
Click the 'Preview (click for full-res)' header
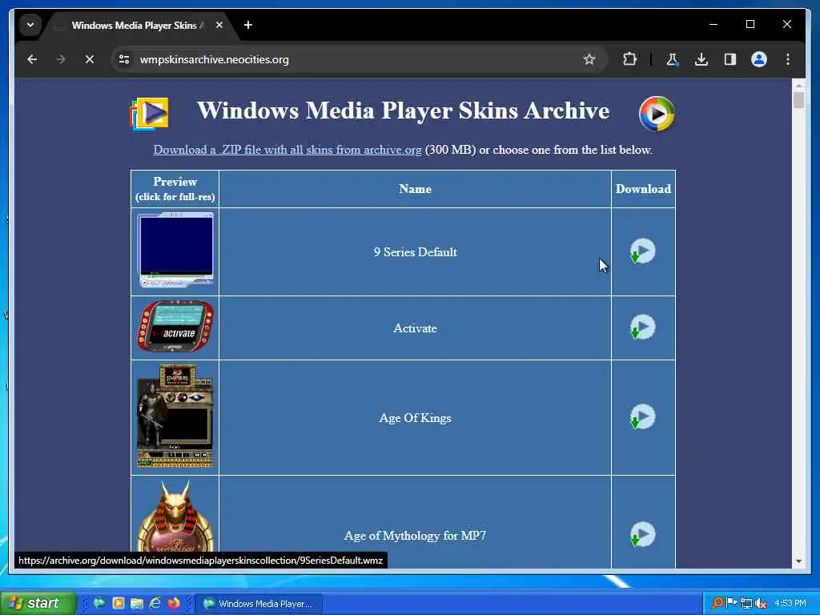175,189
